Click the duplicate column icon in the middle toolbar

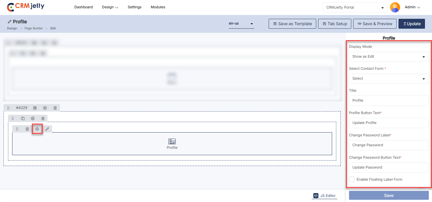pos(23,119)
